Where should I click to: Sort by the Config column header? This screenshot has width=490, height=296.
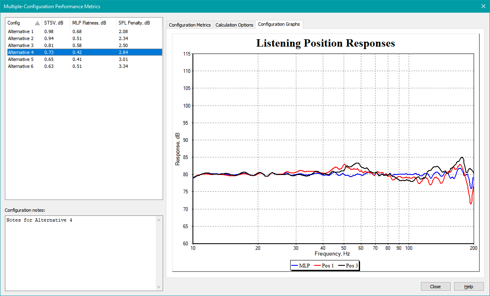coord(24,23)
